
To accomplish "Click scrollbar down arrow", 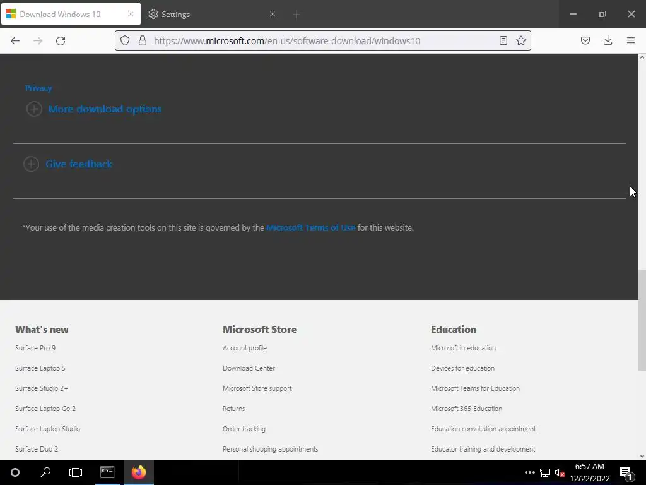I will [642, 456].
